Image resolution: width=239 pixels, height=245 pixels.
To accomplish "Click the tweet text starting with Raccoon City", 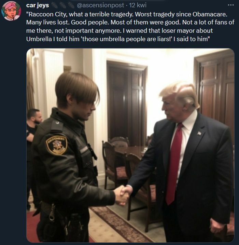I will (130, 27).
